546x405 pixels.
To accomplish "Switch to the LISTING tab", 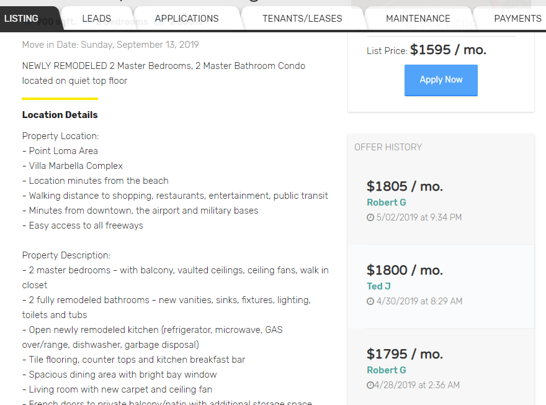I will (20, 18).
